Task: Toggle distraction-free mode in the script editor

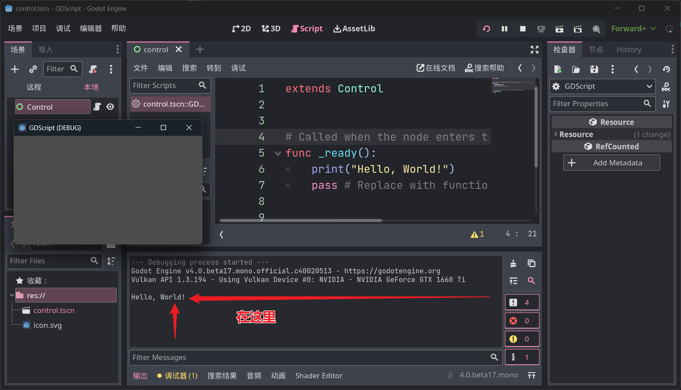Action: coord(535,50)
